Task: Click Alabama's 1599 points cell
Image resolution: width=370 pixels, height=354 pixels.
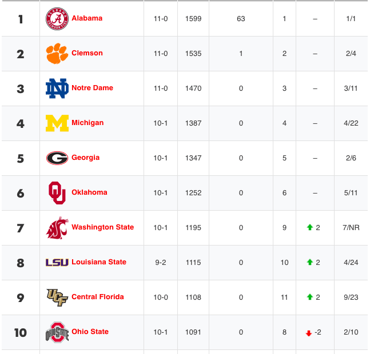Action: [193, 19]
